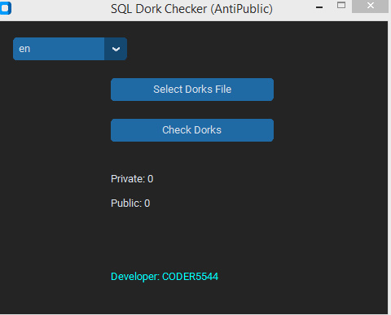Click the app icon in title bar
Viewport: 391px width, 315px height.
pyautogui.click(x=5, y=8)
